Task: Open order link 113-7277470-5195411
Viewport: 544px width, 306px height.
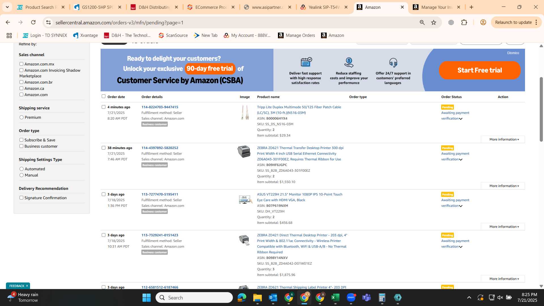Action: click(160, 194)
